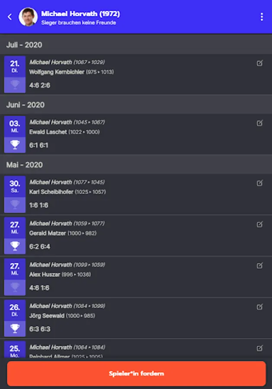
Task: Click the 30. Sa. date tile
Action: (15, 186)
